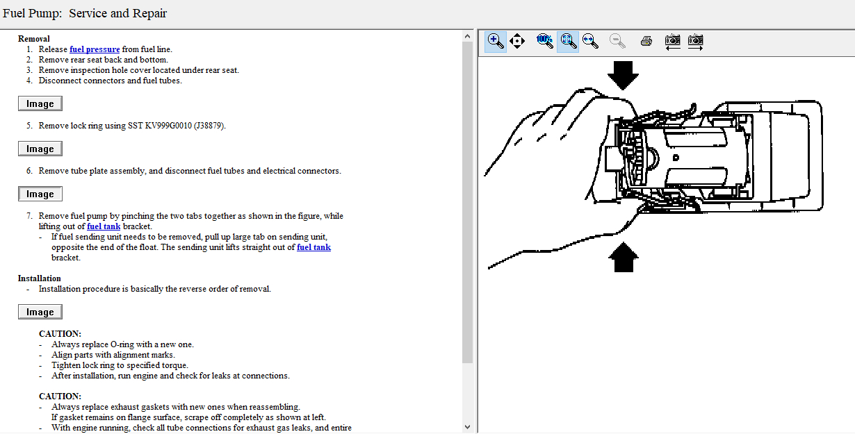This screenshot has width=855, height=434.
Task: Click Image button below step 4
Action: coord(40,103)
